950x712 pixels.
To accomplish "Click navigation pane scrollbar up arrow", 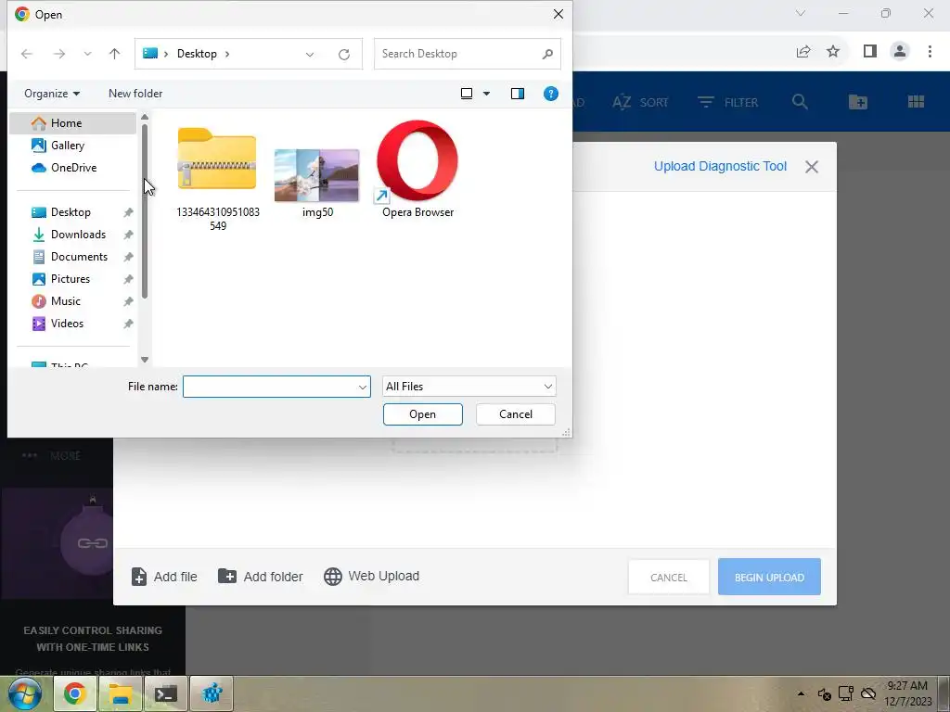I will point(144,117).
